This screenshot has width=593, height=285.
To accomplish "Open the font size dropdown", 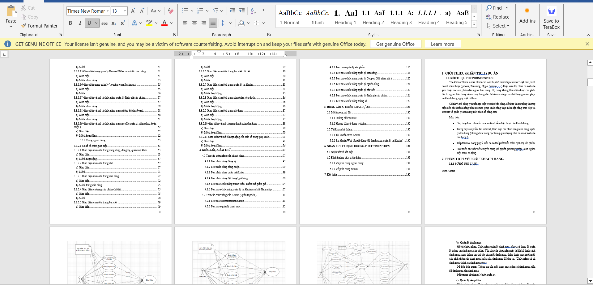I will (x=125, y=11).
